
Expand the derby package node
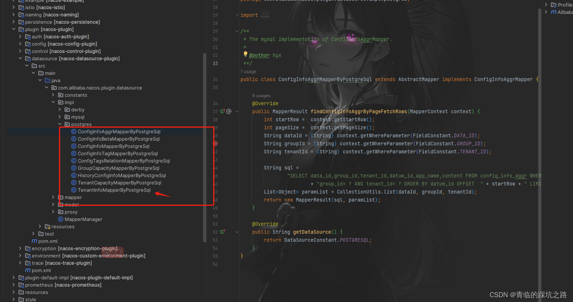(x=60, y=110)
